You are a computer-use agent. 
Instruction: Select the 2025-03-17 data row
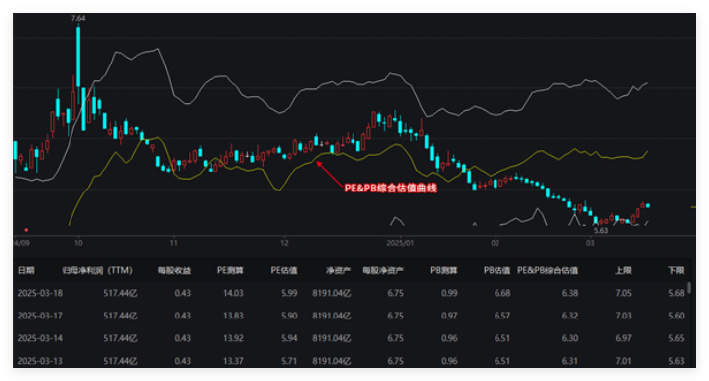click(351, 316)
